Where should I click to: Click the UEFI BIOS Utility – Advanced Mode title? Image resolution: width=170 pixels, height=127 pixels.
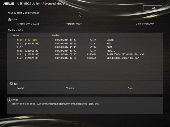pyautogui.click(x=41, y=4)
